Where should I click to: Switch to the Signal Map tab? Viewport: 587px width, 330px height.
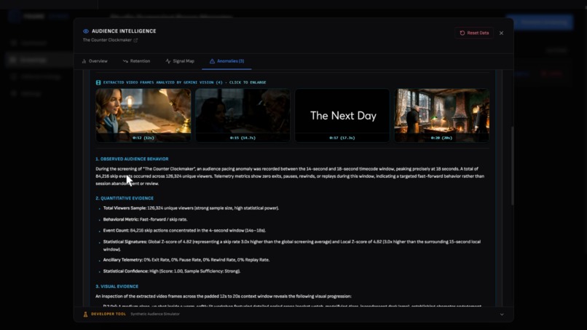(180, 61)
